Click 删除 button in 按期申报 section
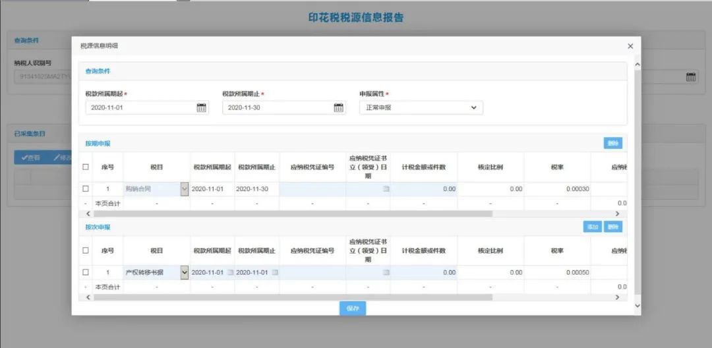The width and height of the screenshot is (712, 348). [x=612, y=143]
